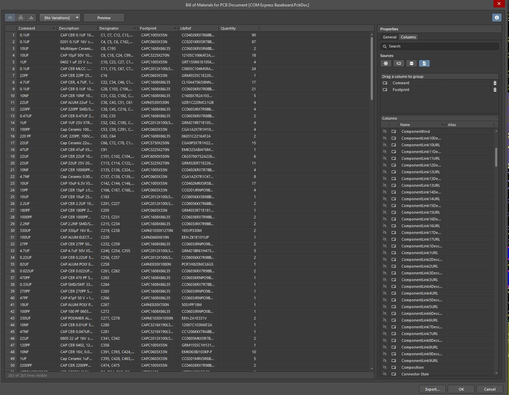Delete Footprint grouping via trash icon
The height and width of the screenshot is (395, 509).
tap(495, 90)
